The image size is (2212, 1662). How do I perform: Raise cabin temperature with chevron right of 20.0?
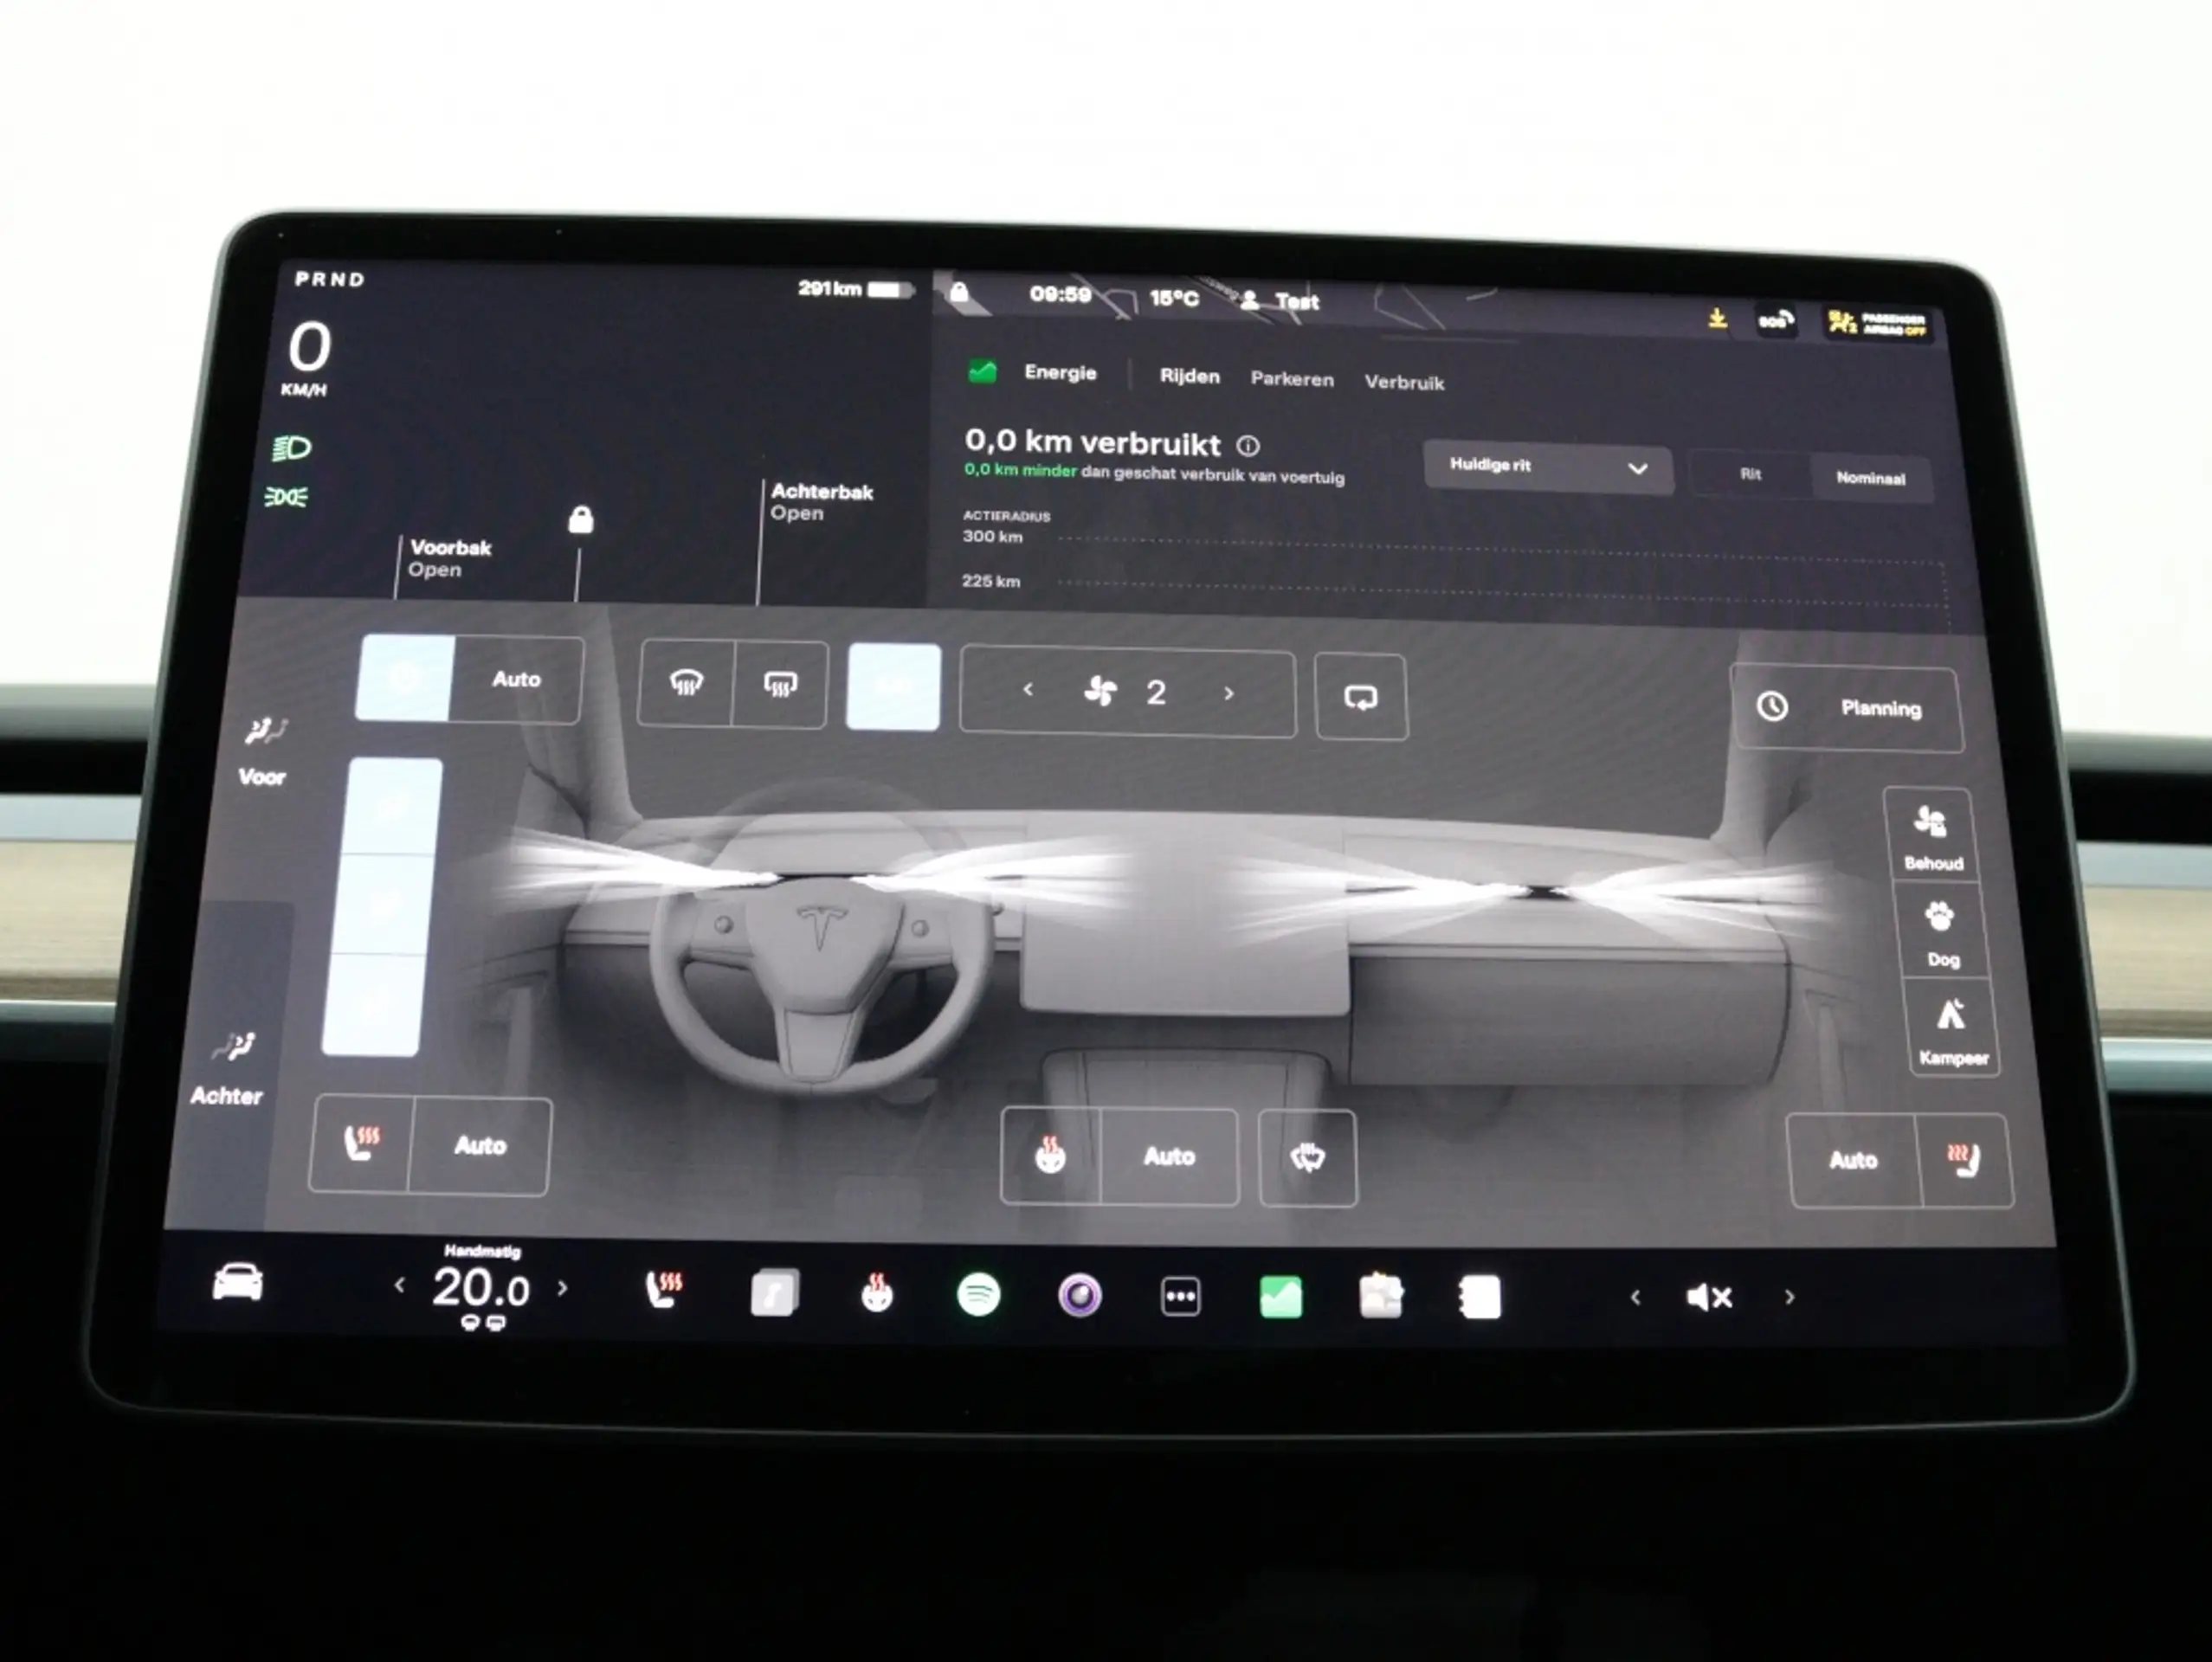pyautogui.click(x=562, y=1288)
